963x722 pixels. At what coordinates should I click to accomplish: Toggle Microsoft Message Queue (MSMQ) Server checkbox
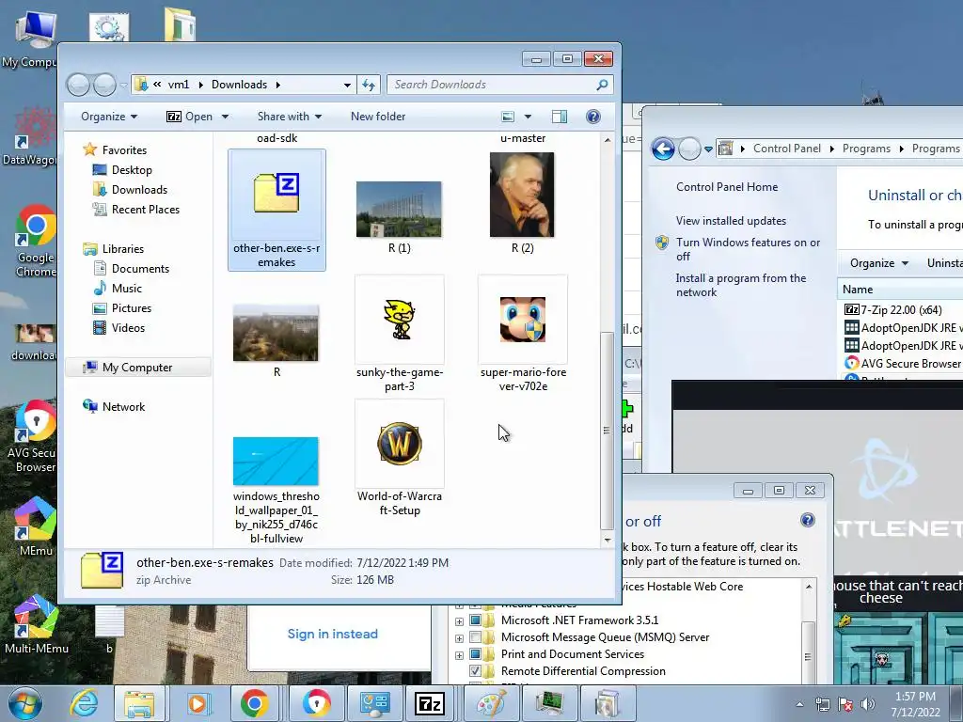coord(475,637)
